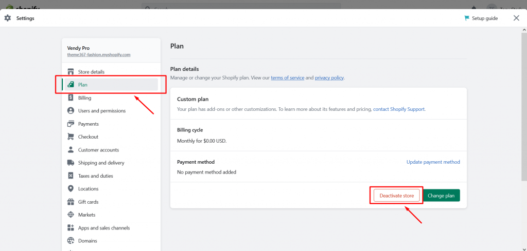Click the Deactivate store button

point(397,196)
